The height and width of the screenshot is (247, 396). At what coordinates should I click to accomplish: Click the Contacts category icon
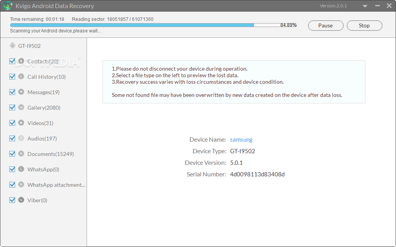21,61
